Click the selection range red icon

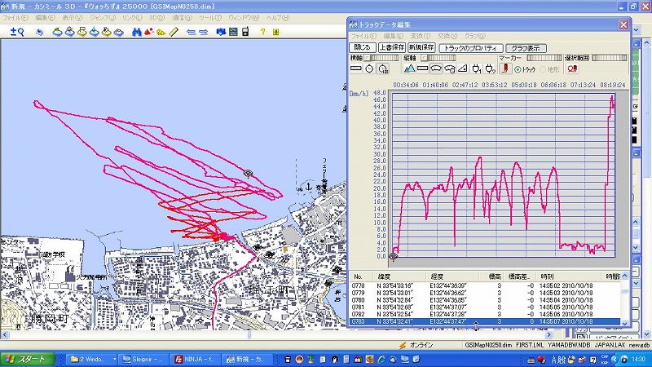pyautogui.click(x=572, y=69)
